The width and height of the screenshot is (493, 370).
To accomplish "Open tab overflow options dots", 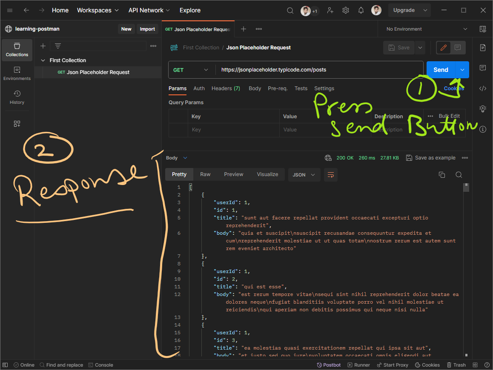I will click(259, 29).
